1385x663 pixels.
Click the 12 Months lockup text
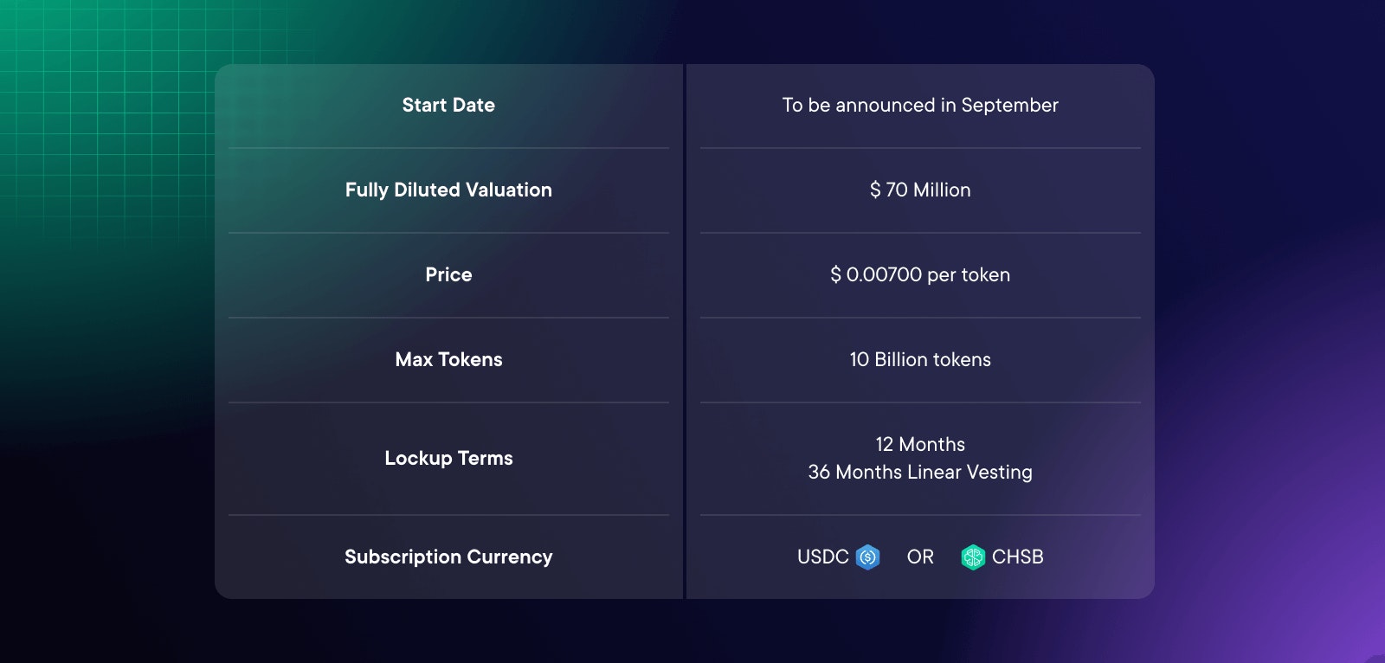pos(920,444)
